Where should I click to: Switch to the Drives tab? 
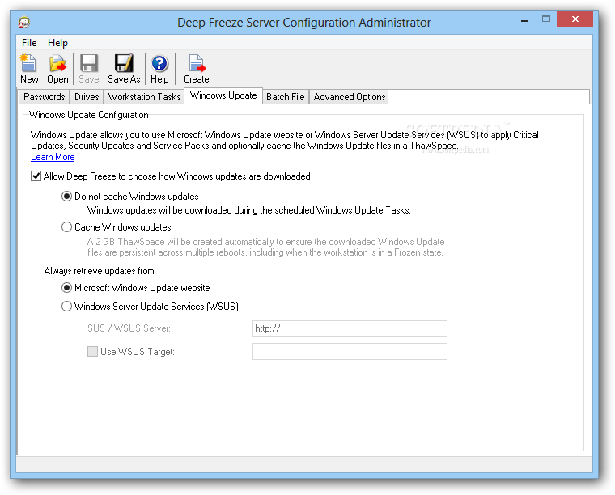click(x=87, y=97)
